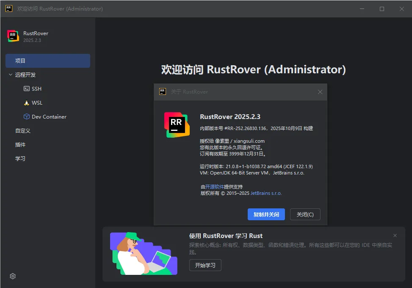Open the 开源软件 link
Image resolution: width=412 pixels, height=288 pixels.
(215, 187)
